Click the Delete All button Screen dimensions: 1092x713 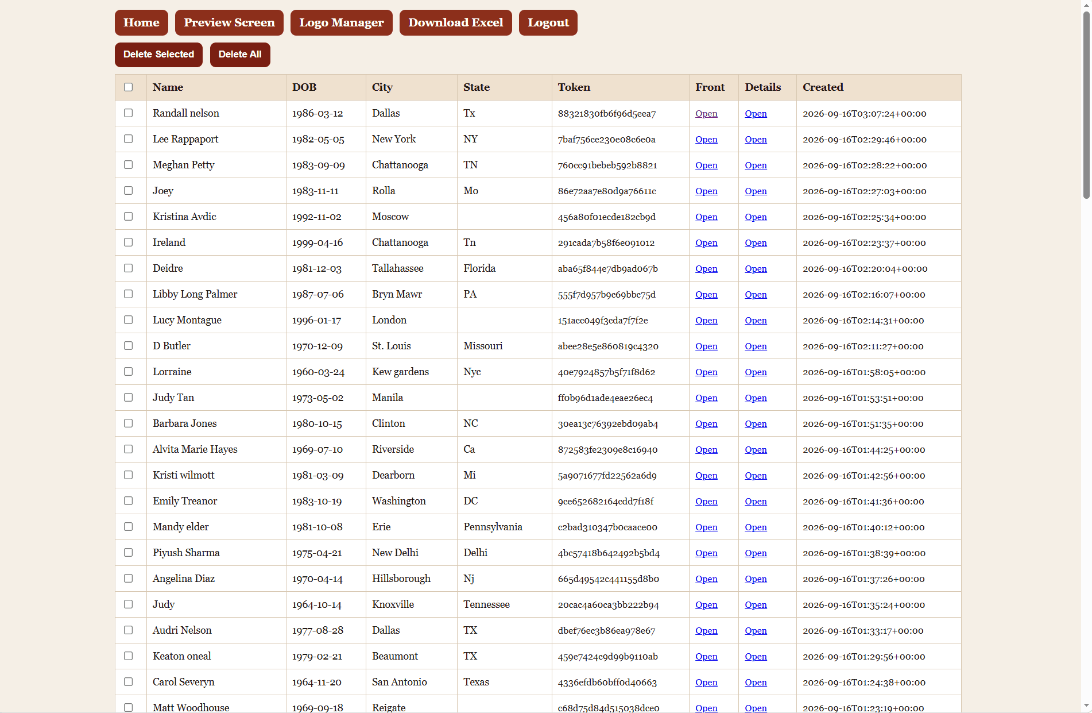(x=240, y=55)
